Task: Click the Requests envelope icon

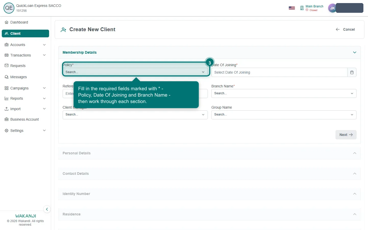Action: (7, 66)
